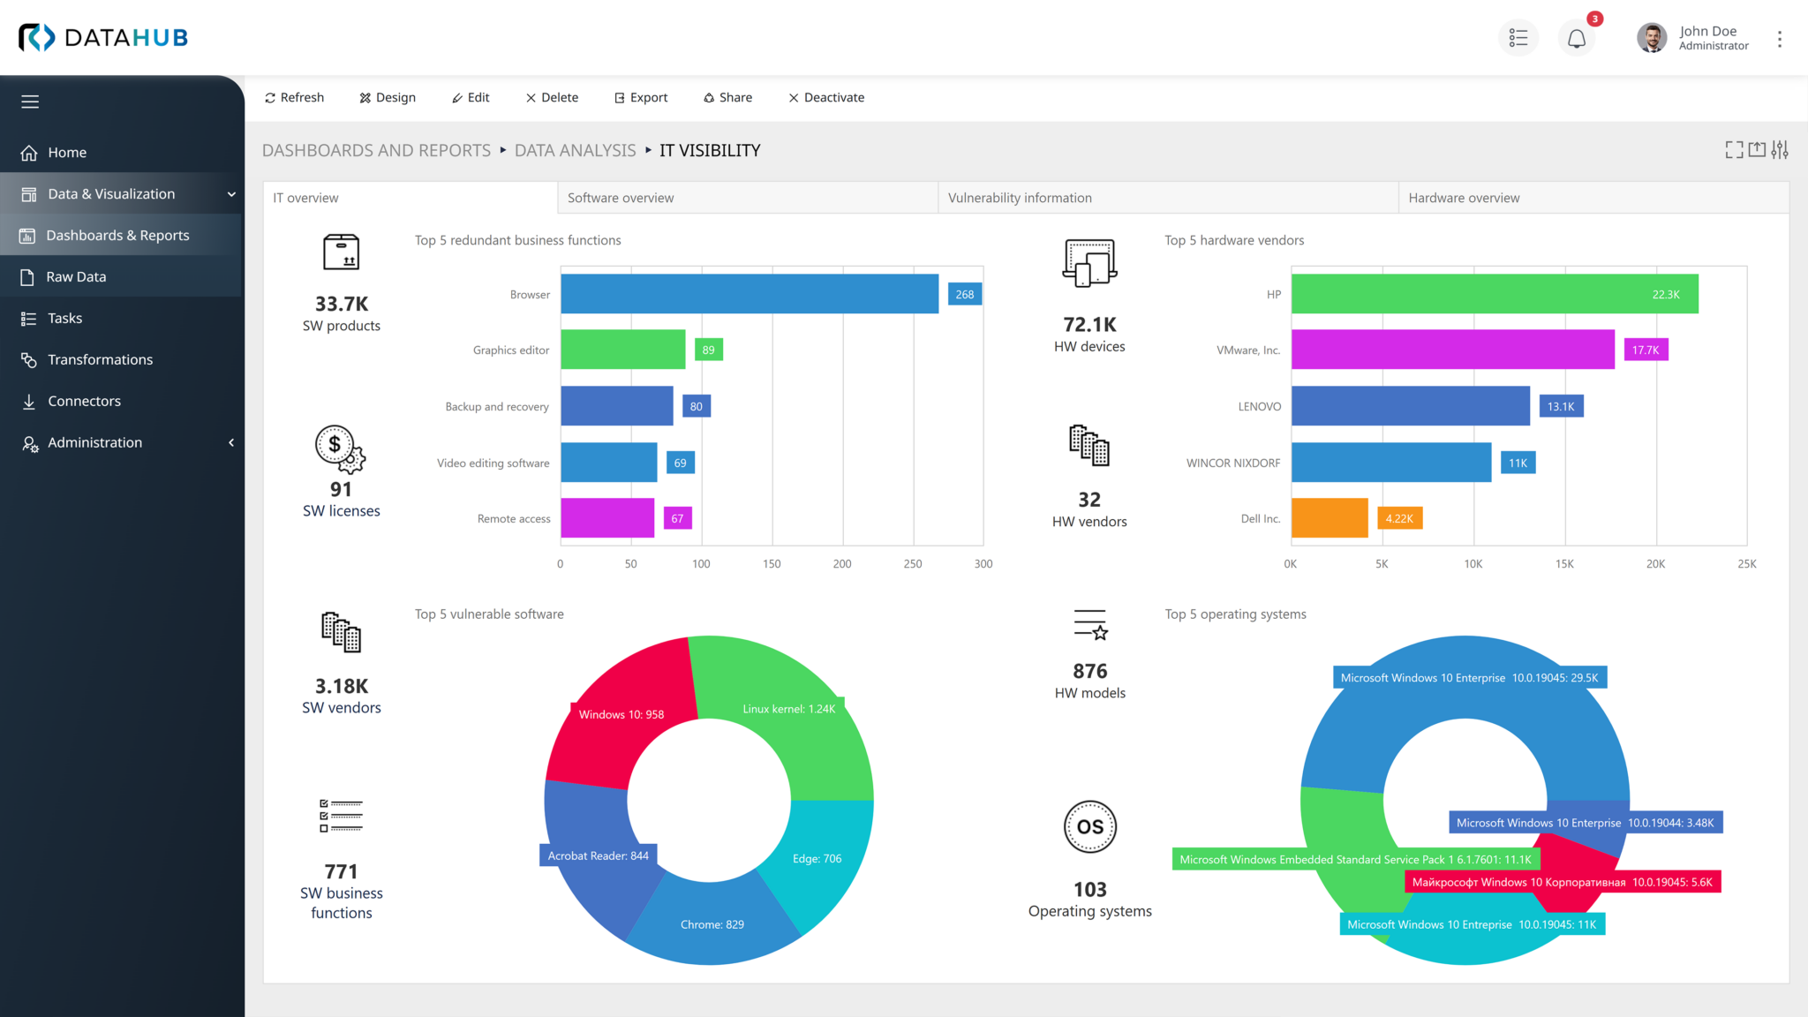This screenshot has width=1808, height=1017.
Task: Go to the Dashboards and Reports breadcrumb
Action: click(x=376, y=150)
